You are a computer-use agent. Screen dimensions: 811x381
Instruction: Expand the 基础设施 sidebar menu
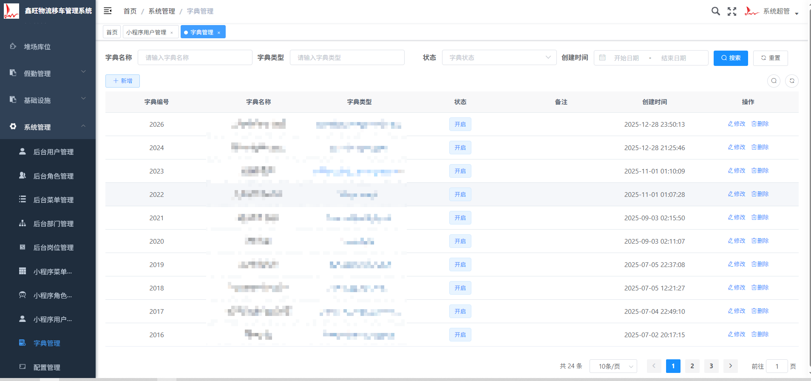[x=48, y=100]
